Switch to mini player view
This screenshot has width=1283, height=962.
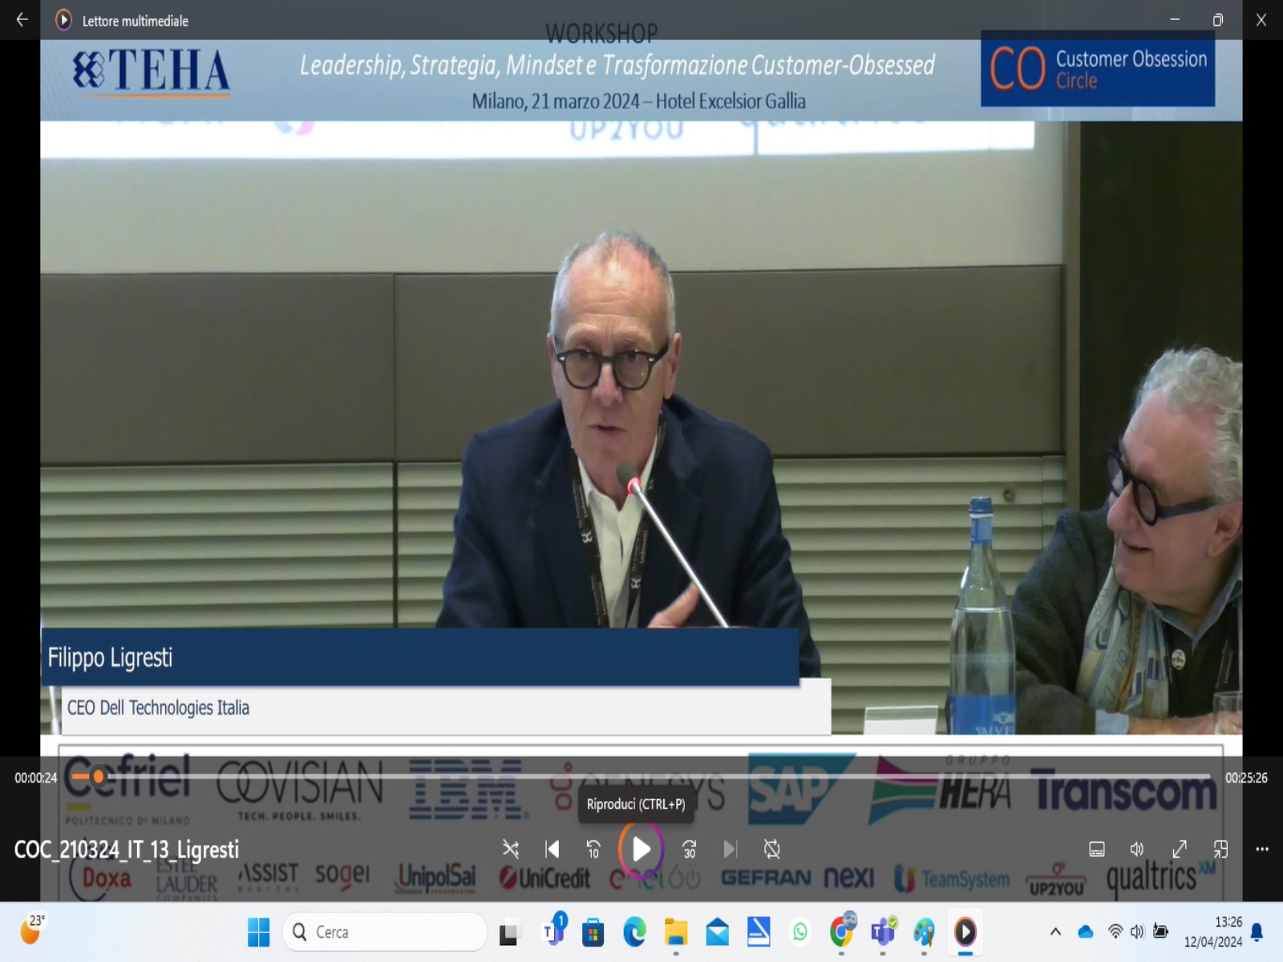click(x=1220, y=849)
